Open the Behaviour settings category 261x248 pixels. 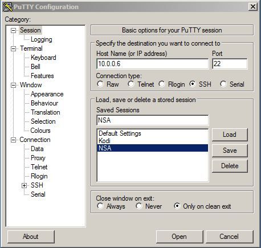[x=44, y=103]
